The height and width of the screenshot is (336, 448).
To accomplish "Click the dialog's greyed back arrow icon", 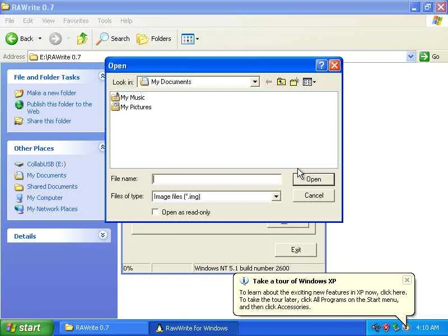I will [x=268, y=82].
